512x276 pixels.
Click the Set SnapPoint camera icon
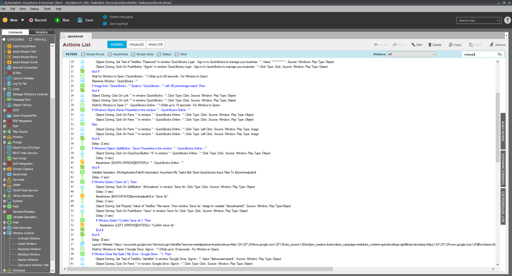[105, 24]
